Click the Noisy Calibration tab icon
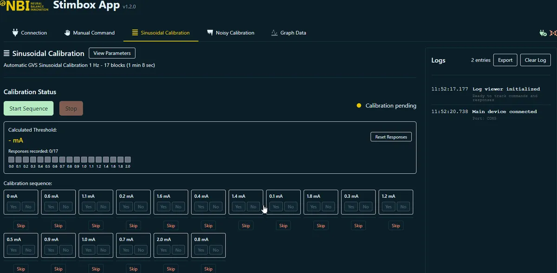 coord(210,33)
